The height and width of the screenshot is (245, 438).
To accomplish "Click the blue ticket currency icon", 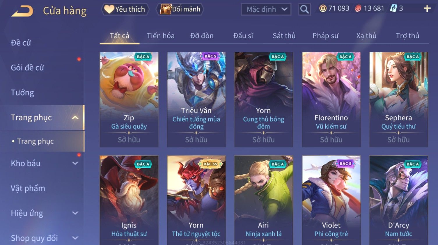I will (393, 8).
